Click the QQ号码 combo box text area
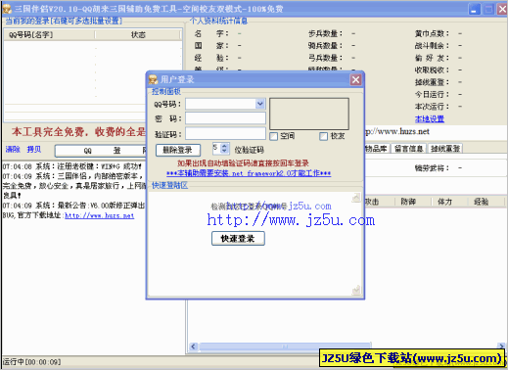The image size is (508, 370). point(221,104)
